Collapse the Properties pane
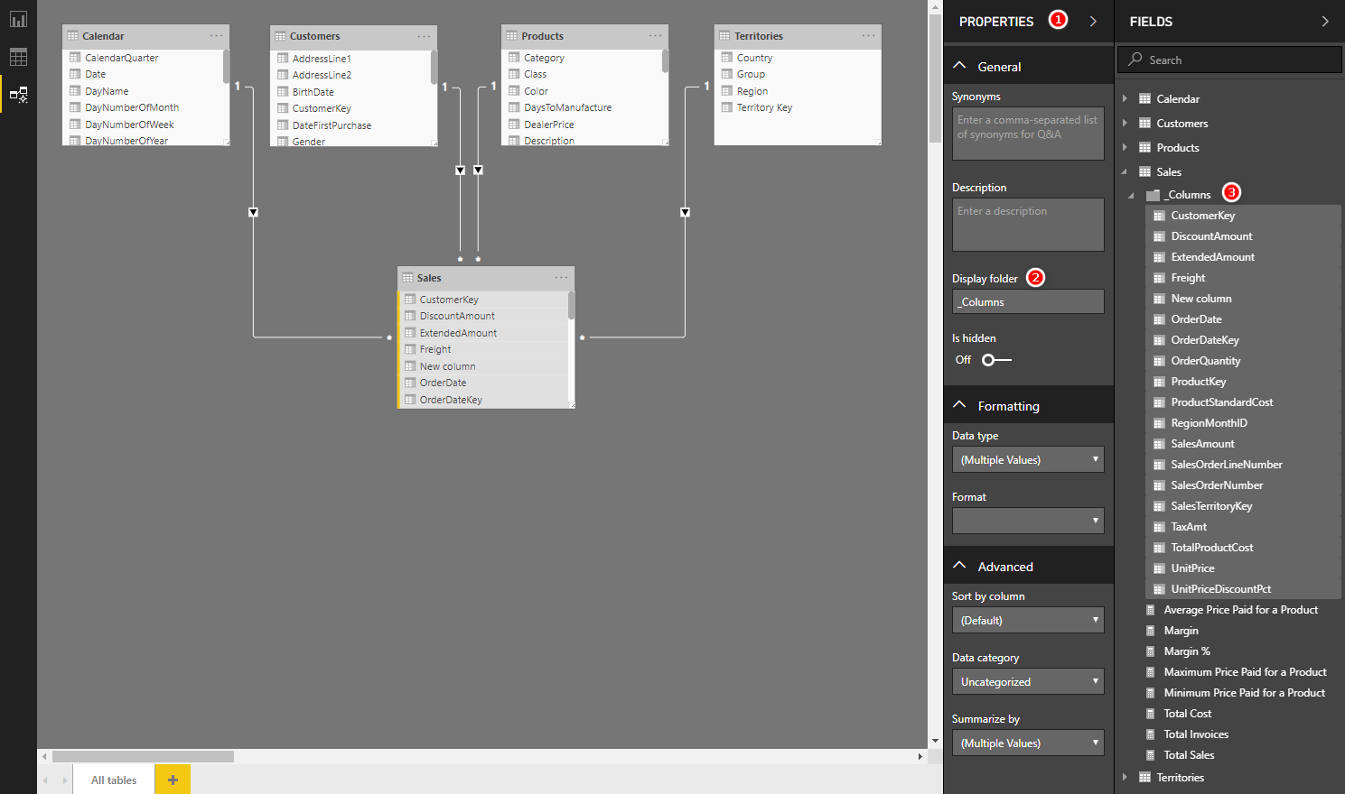The width and height of the screenshot is (1345, 794). 1093,21
